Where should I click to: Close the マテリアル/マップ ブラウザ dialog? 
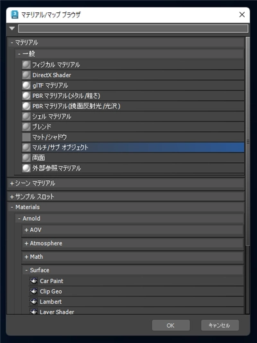tap(242, 15)
